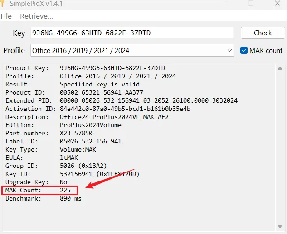Image resolution: width=287 pixels, height=234 pixels.
Task: Click the Label ID value 05026-532-156-941
Action: 91,141
